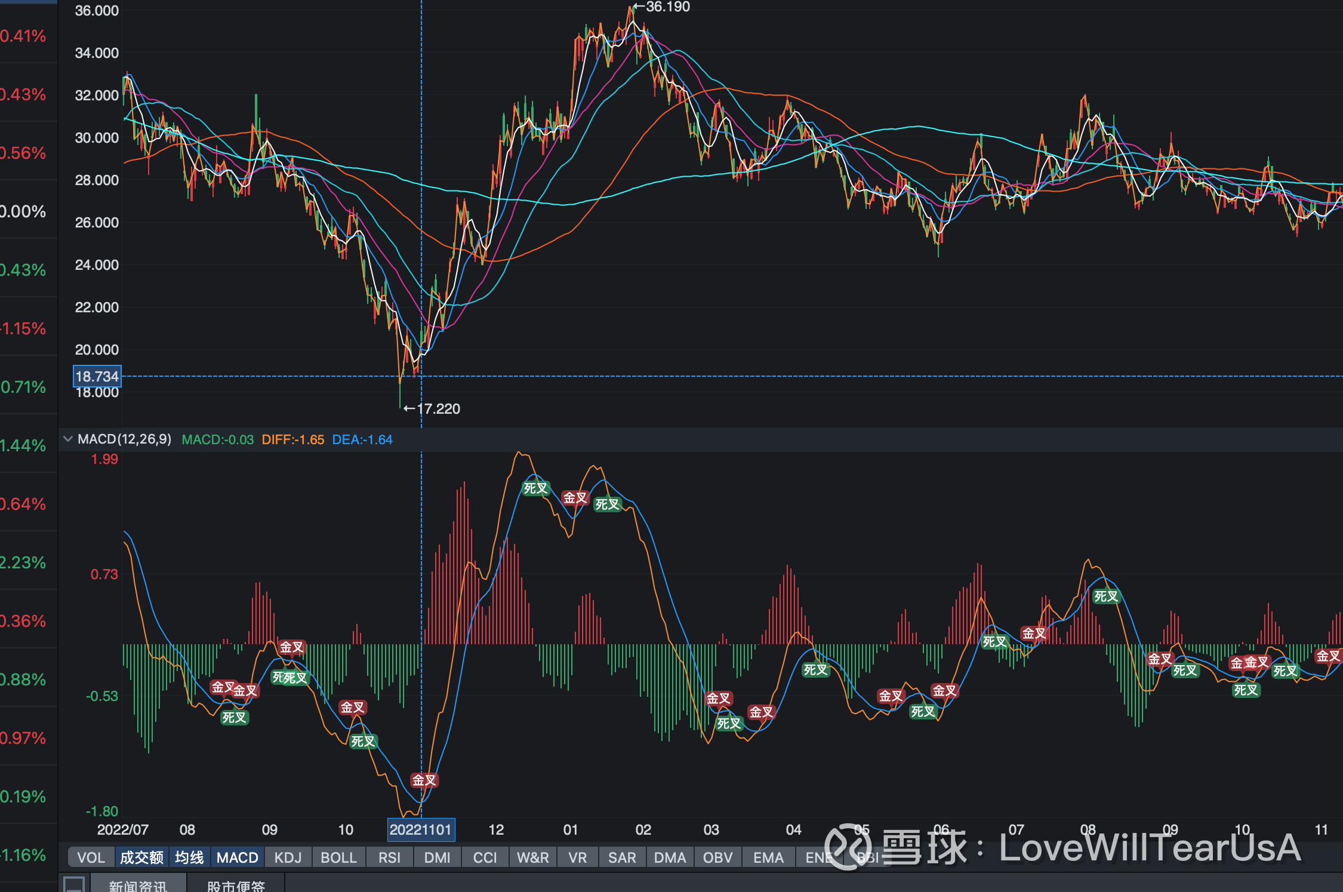Select the SAR indicator

[622, 857]
